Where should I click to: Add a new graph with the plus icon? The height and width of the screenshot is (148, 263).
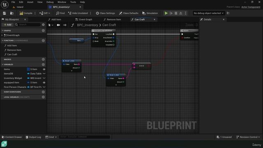(x=43, y=30)
